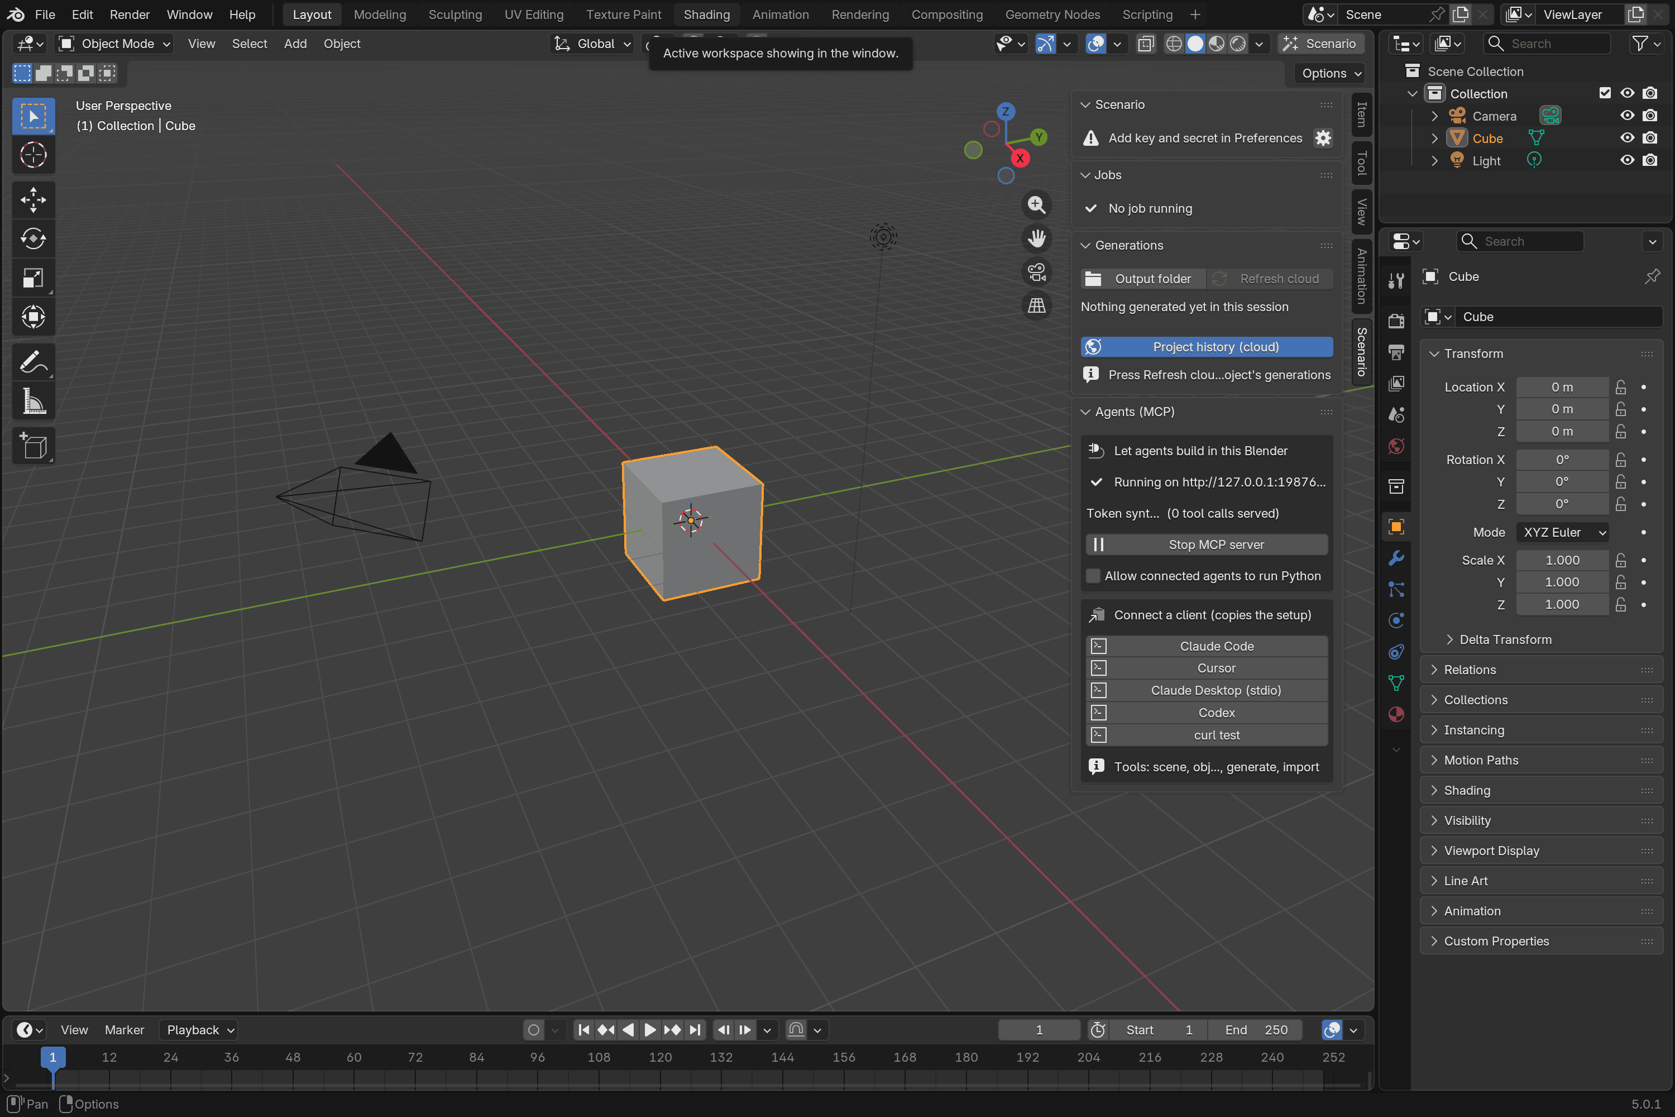
Task: Select the Add Cube tool
Action: (33, 446)
